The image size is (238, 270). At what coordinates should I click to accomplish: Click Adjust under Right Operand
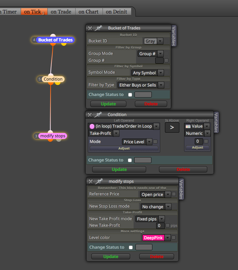[198, 148]
